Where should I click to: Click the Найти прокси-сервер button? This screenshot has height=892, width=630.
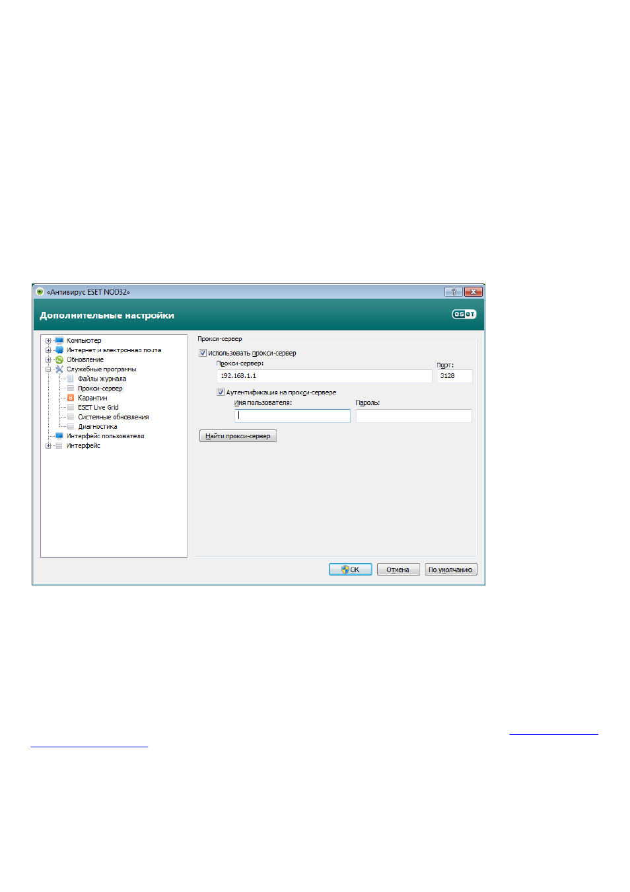[238, 436]
